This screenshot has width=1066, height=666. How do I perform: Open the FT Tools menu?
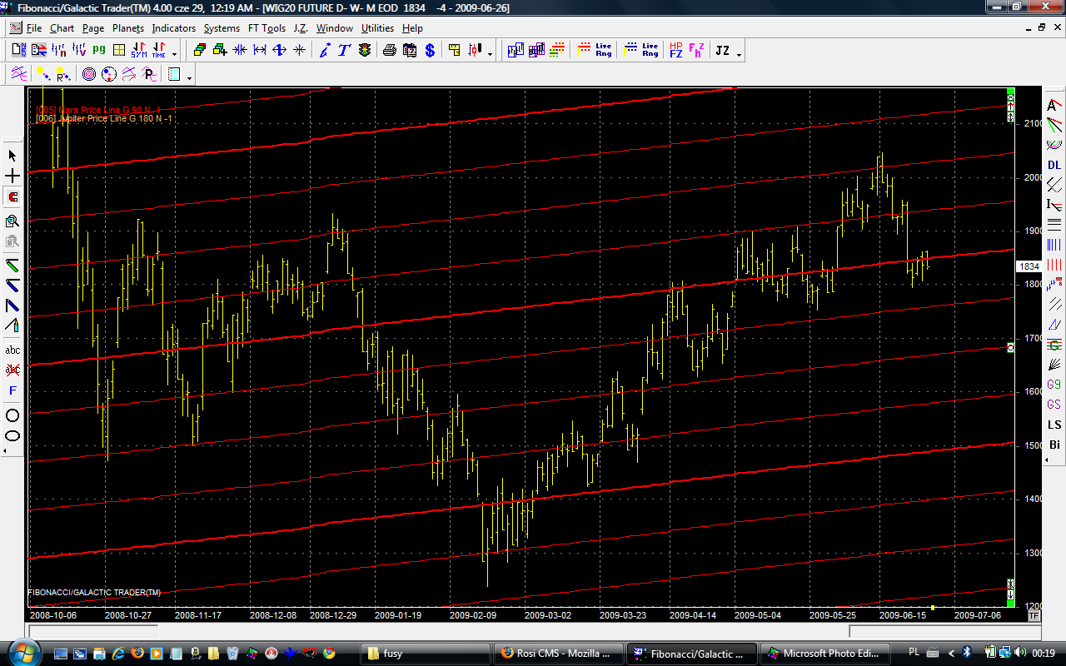(x=266, y=28)
